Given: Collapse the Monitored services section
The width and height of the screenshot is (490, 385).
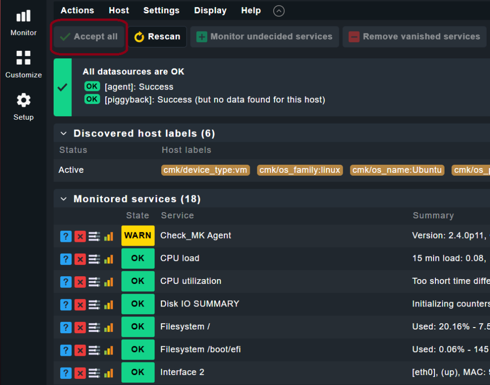Looking at the screenshot, I should tap(64, 199).
